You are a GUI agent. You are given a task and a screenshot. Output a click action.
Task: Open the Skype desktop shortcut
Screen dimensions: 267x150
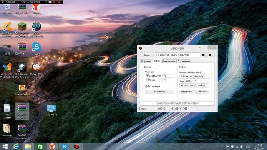click(x=37, y=49)
